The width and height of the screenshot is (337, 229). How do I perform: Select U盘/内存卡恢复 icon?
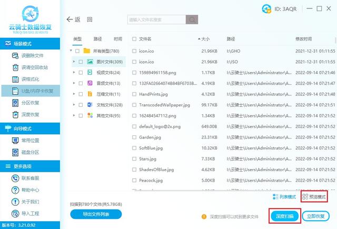pyautogui.click(x=15, y=91)
